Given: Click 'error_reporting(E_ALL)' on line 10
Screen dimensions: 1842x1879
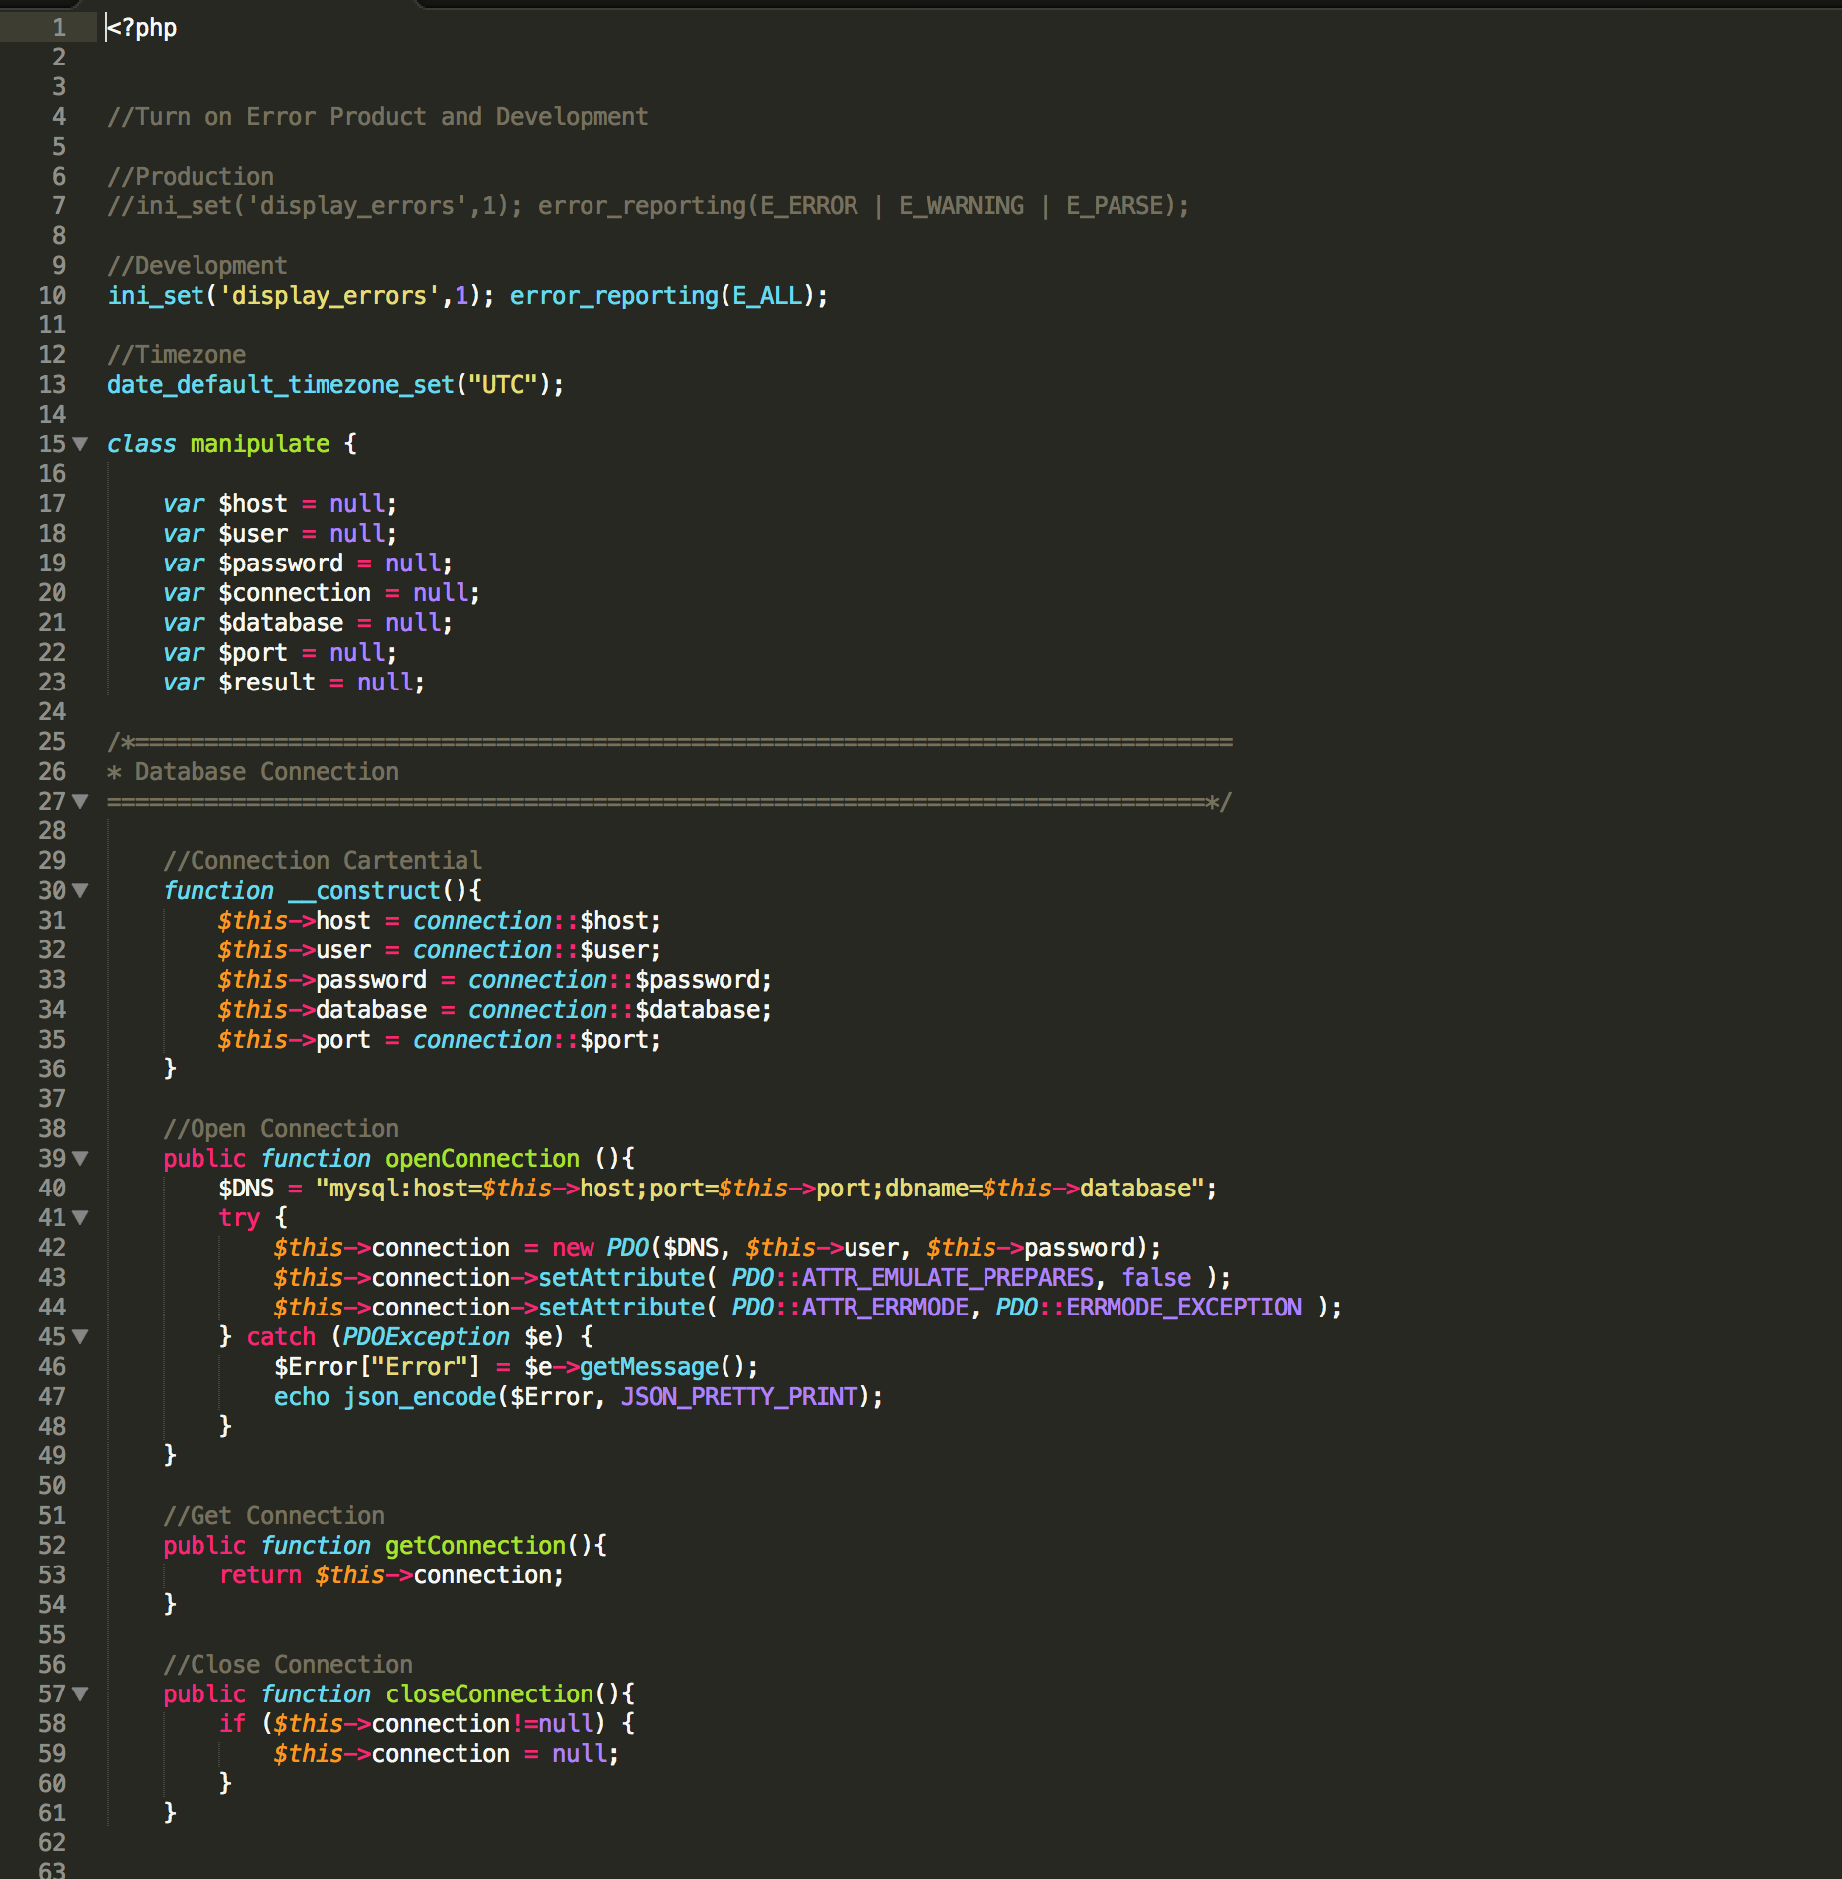Looking at the screenshot, I should coord(663,296).
